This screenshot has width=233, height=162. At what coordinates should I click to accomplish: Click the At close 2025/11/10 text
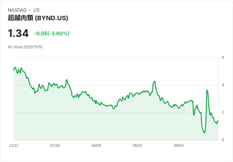[25, 47]
